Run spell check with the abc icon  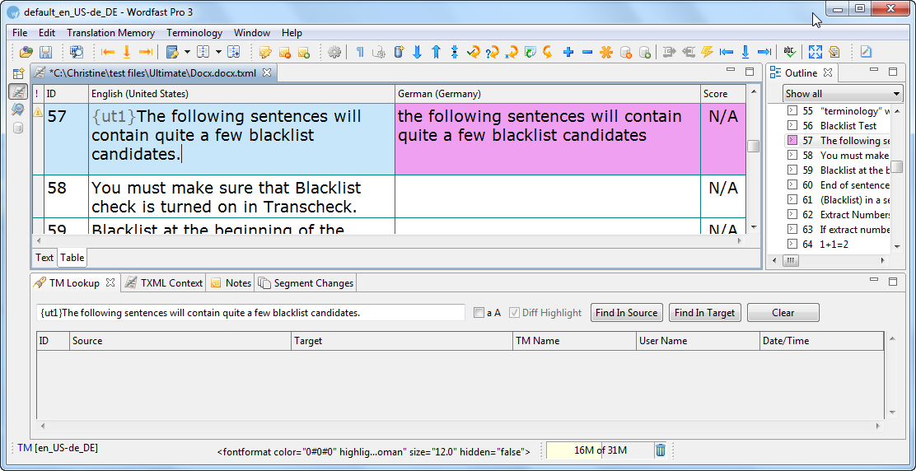(790, 52)
